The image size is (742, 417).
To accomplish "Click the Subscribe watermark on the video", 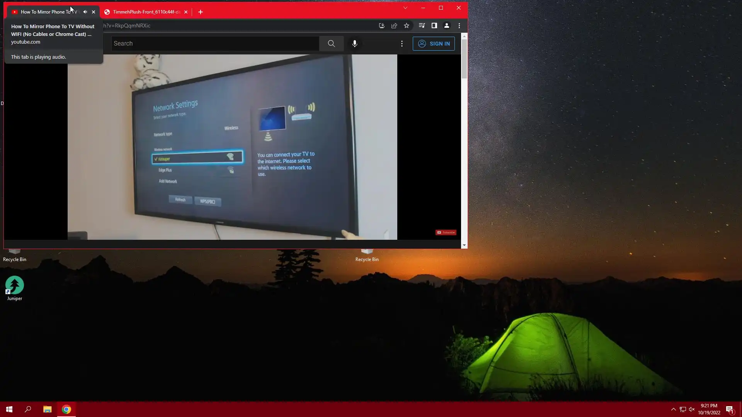I will tap(446, 232).
